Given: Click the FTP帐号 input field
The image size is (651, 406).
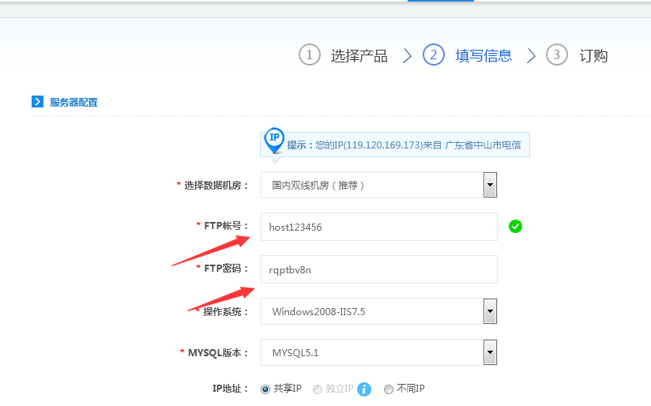Looking at the screenshot, I should tap(379, 227).
